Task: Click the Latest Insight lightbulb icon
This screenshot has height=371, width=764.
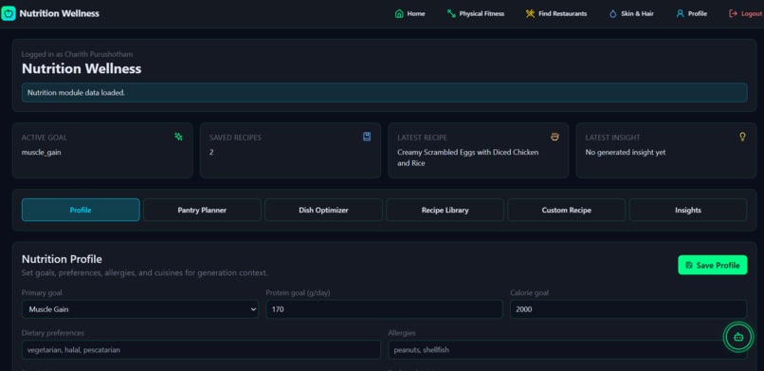Action: click(x=742, y=137)
